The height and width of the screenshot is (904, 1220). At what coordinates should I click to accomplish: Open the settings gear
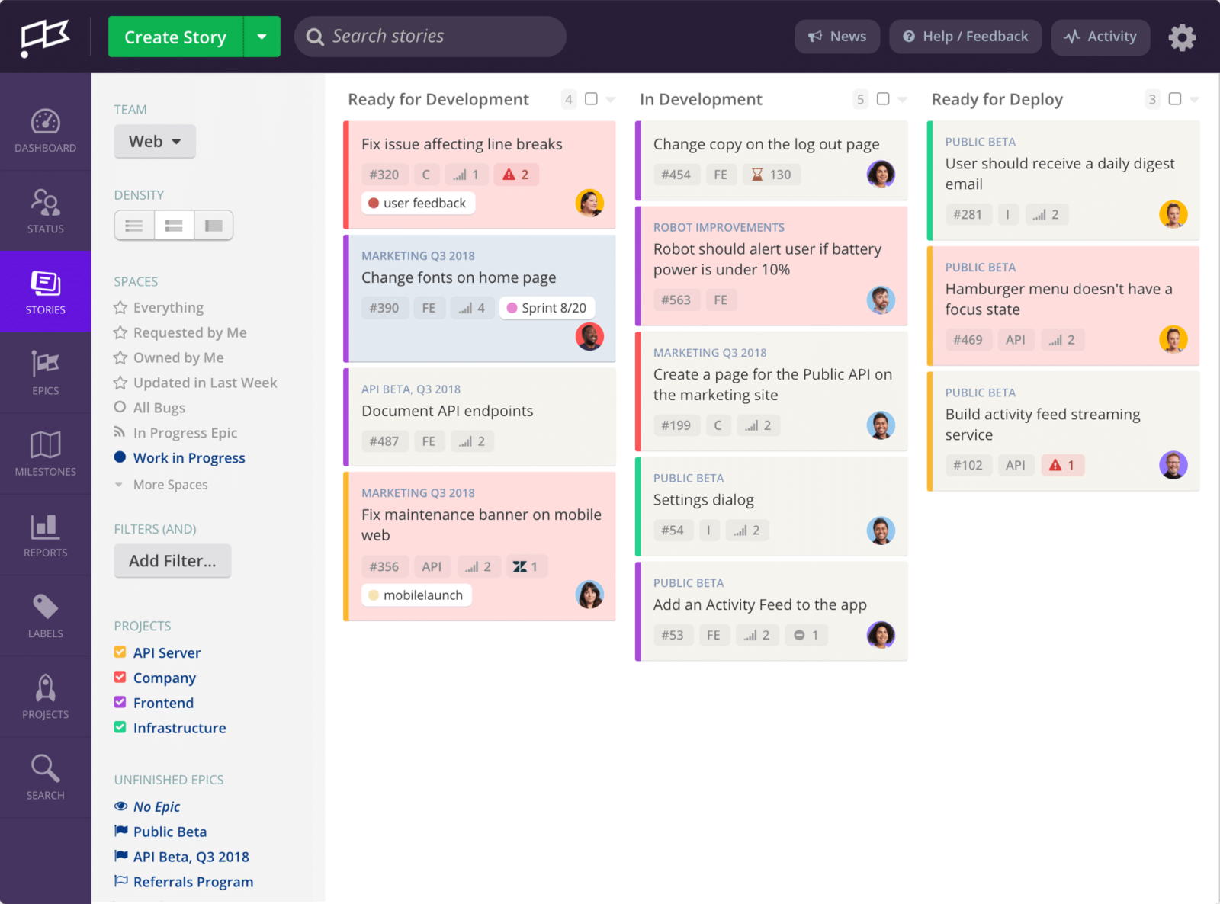pyautogui.click(x=1182, y=37)
